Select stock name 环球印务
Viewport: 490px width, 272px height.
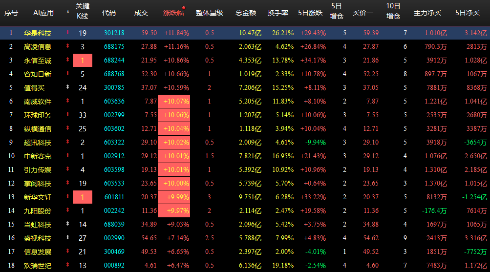38,115
